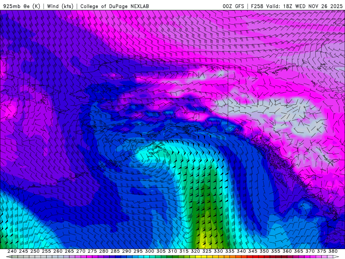Click the 340 colorbar scale label
Viewport: 345px width, 259px height.
click(241, 251)
